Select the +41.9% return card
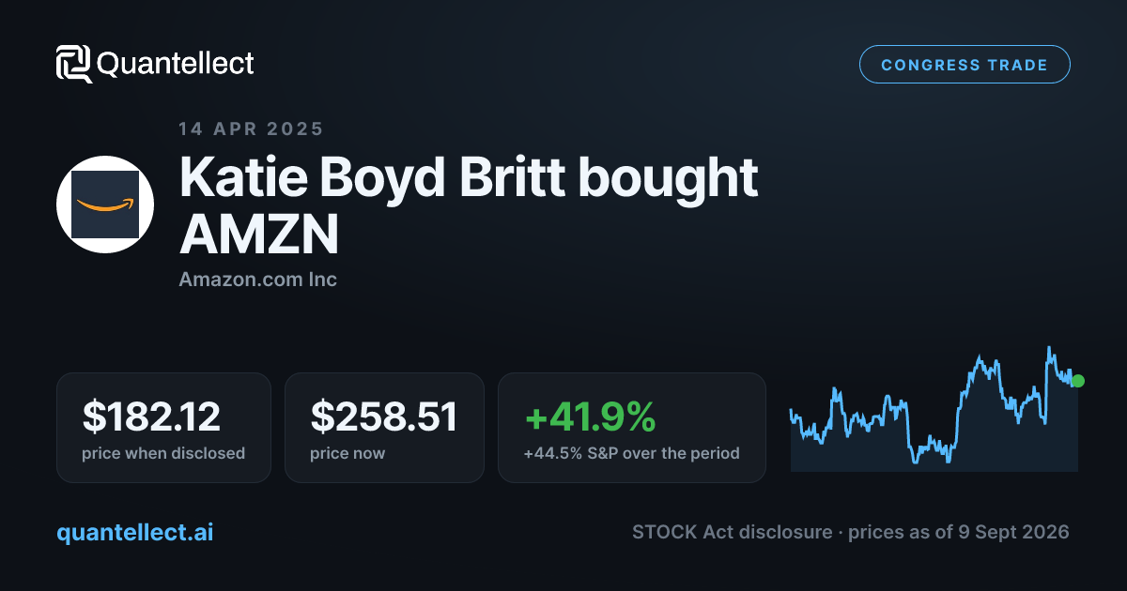 coord(632,428)
